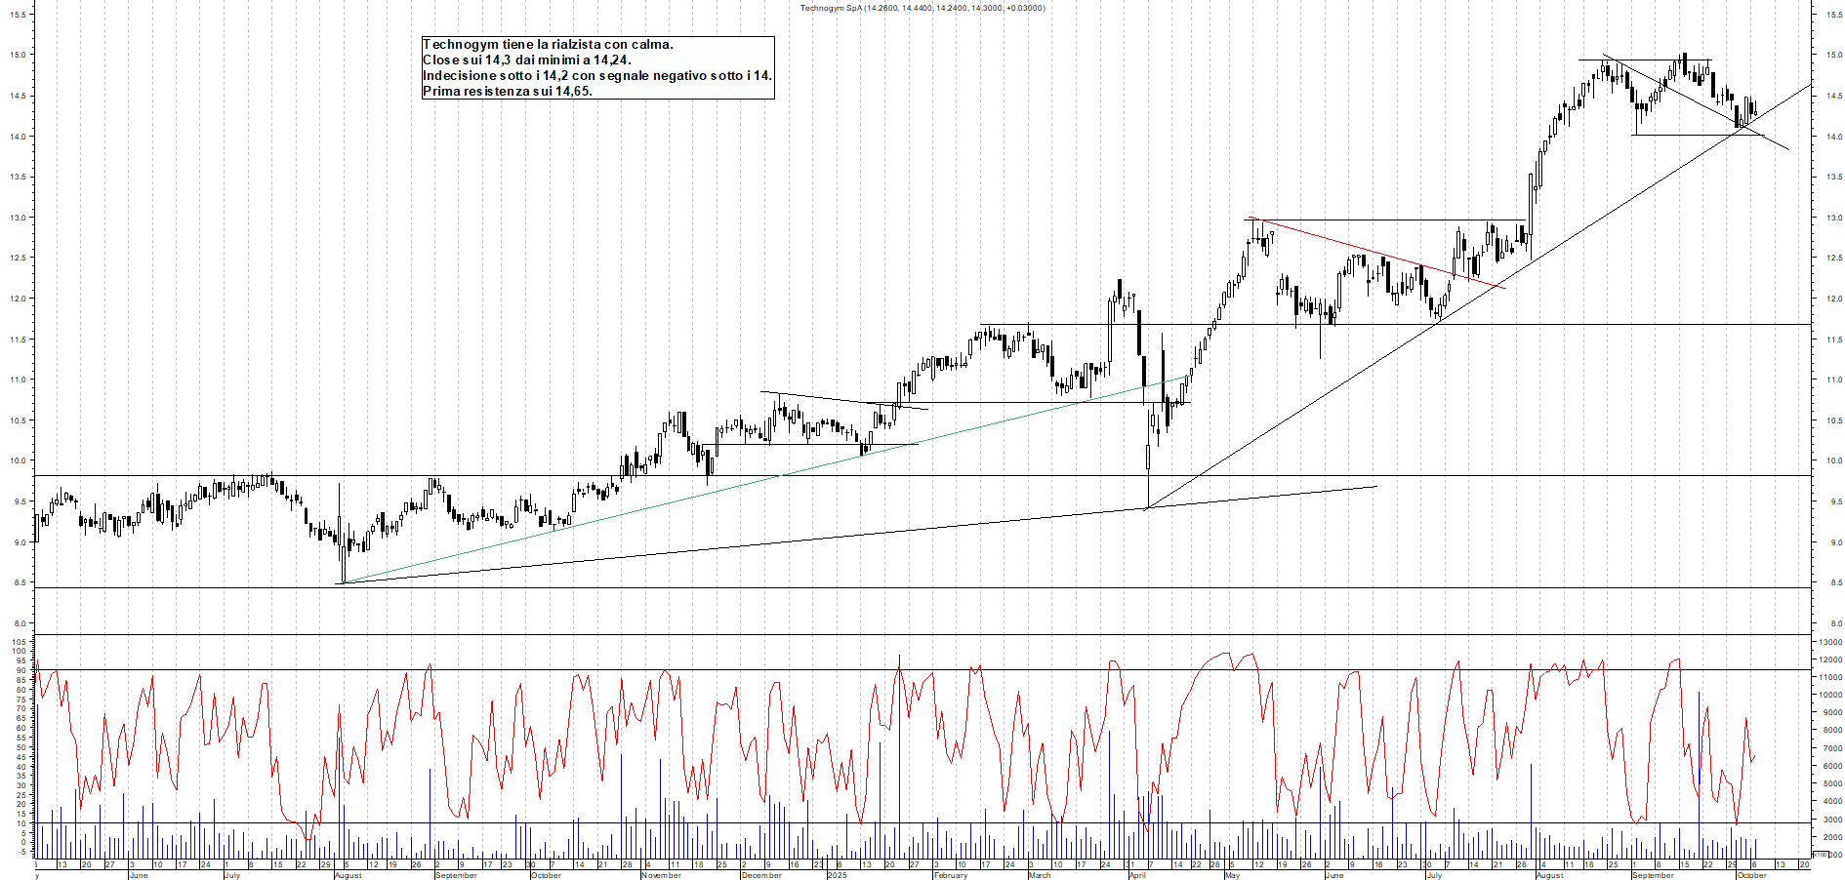Click the 90 level on oscillator axis
This screenshot has width=1845, height=880.
coord(20,670)
